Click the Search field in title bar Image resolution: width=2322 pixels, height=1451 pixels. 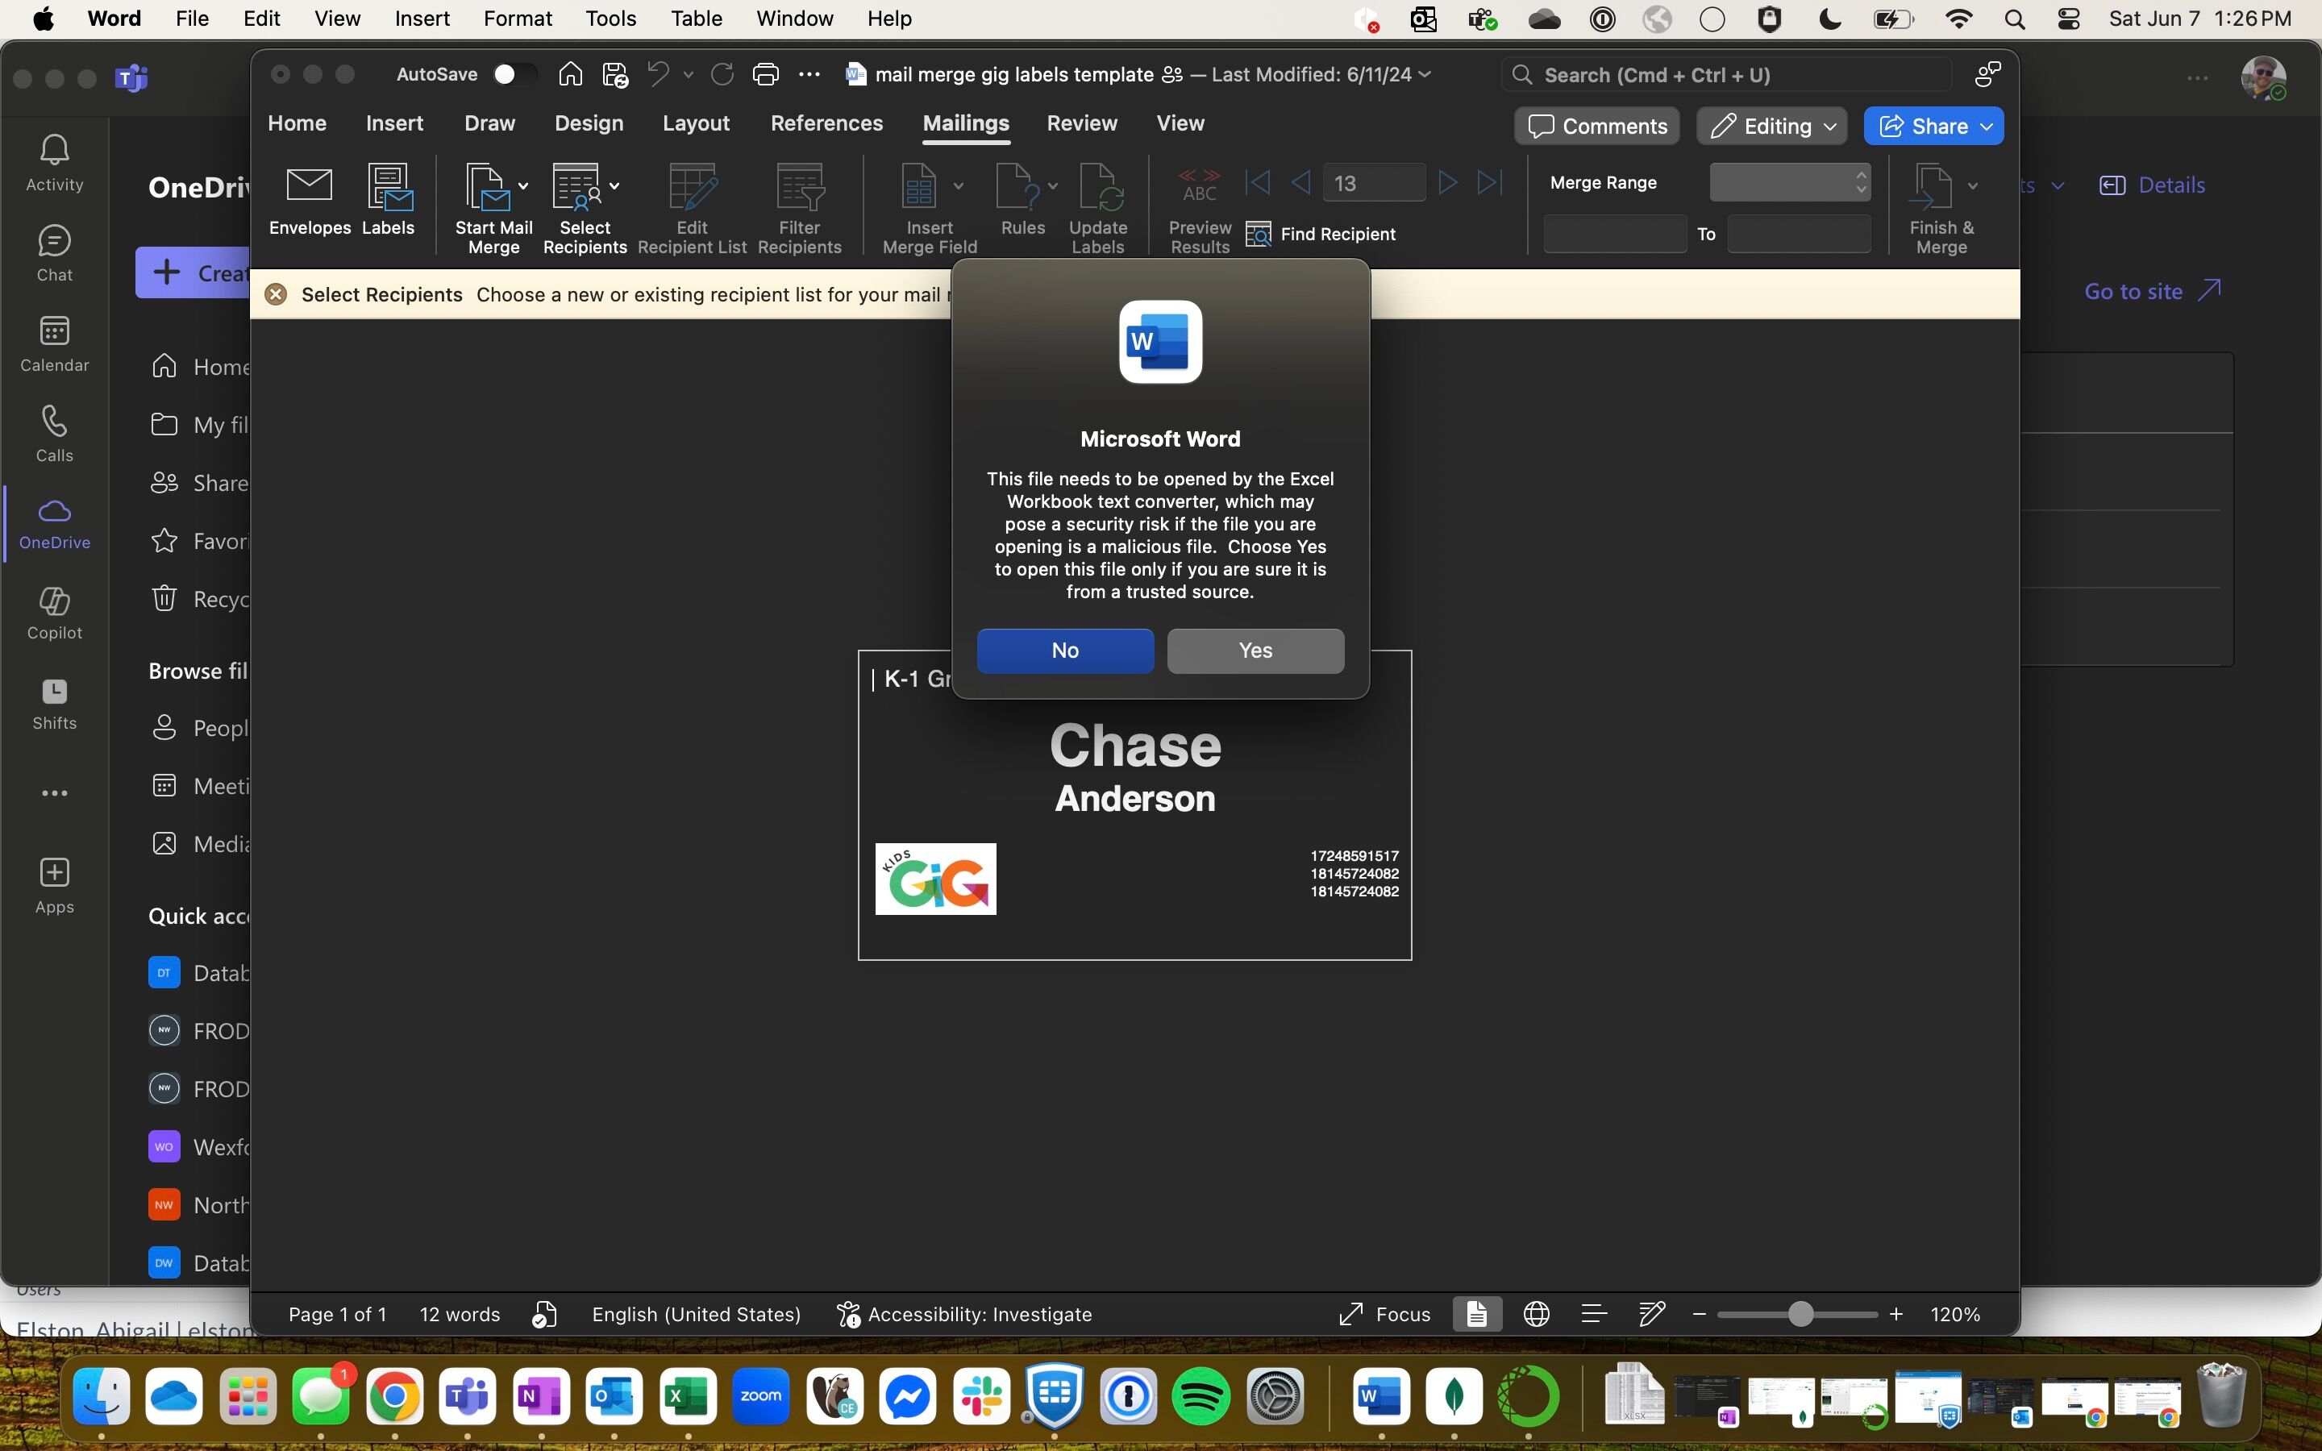[1726, 75]
